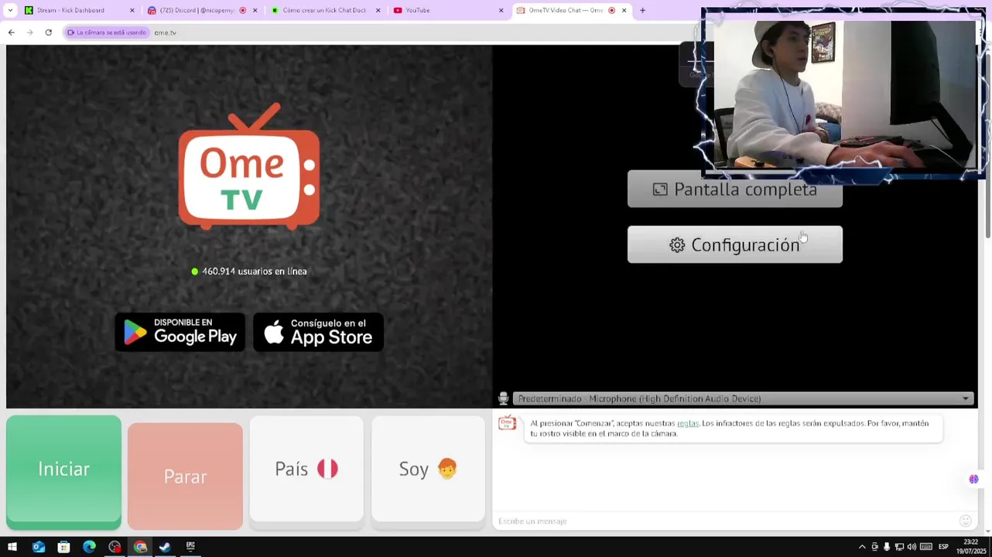Click the tray microphone indicator icon

(887, 547)
